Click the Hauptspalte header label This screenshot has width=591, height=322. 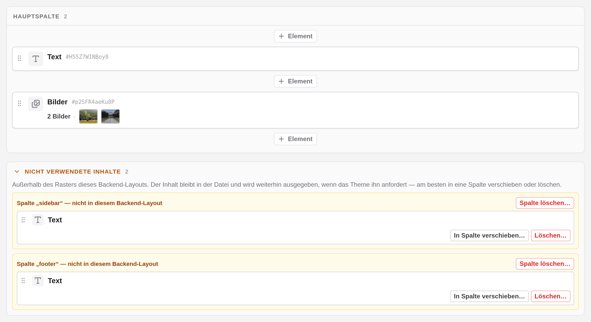[x=36, y=16]
